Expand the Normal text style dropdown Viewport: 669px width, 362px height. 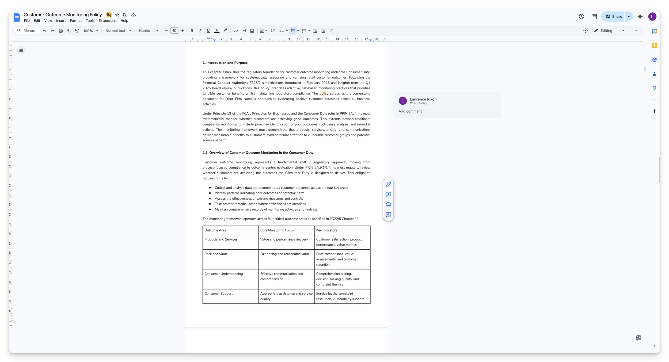point(118,31)
